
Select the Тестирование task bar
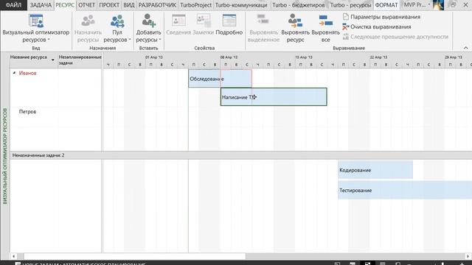tap(405, 190)
